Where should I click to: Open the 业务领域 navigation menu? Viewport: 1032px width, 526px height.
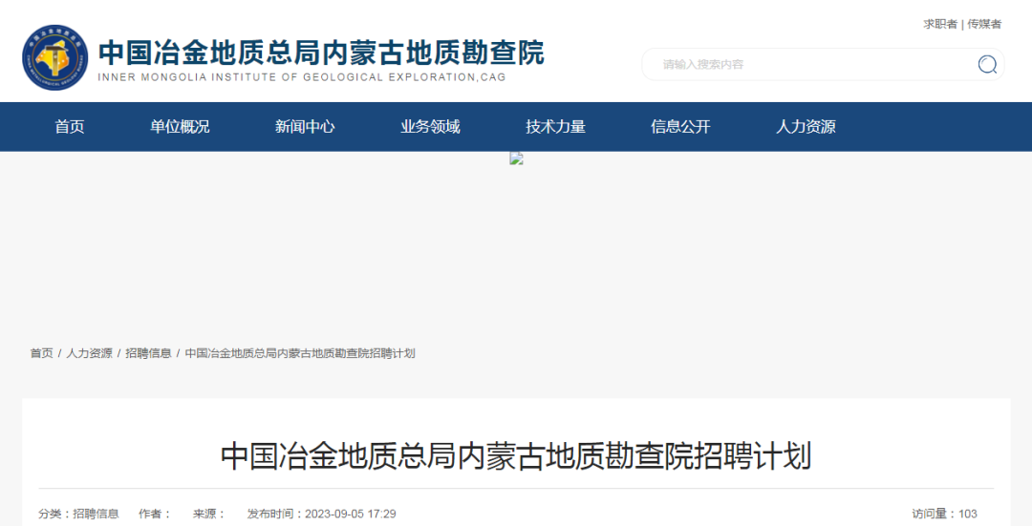coord(430,127)
